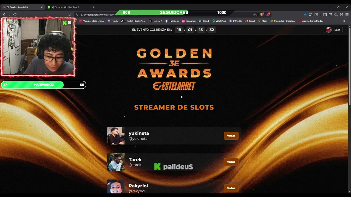Screen dimensions: 351x197
Task: Open the TikTok bookmark
Action: point(133,21)
